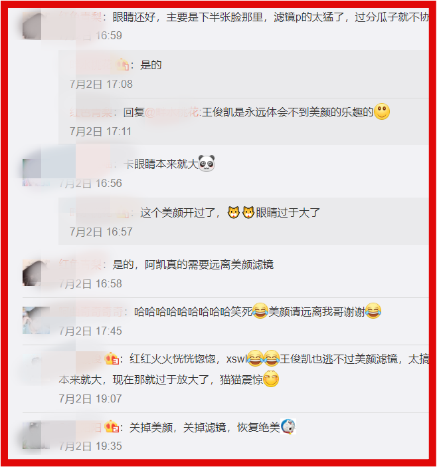
Task: Click the timestamp 7月2日 19:35
Action: point(90,446)
